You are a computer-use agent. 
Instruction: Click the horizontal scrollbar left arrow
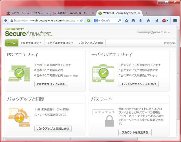point(3,139)
